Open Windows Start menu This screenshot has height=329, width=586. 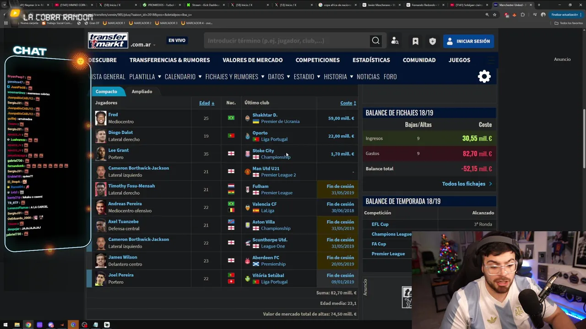coord(5,325)
